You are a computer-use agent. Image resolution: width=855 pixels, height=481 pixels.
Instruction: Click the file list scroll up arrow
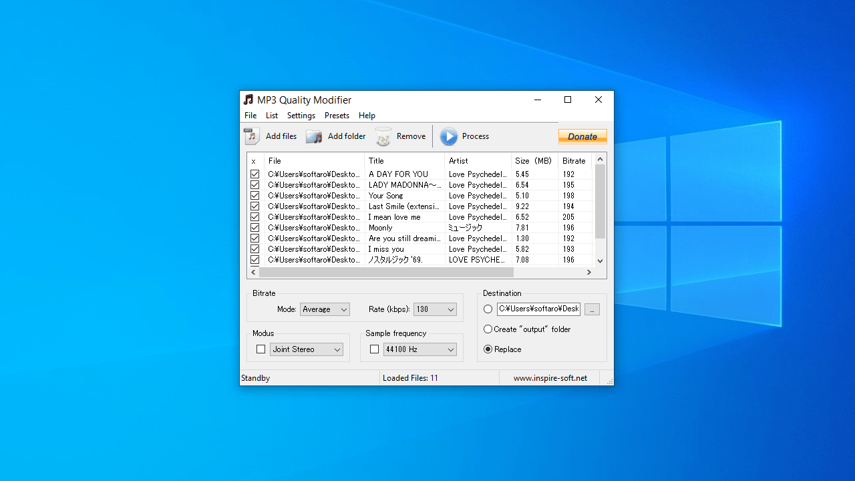pyautogui.click(x=600, y=159)
